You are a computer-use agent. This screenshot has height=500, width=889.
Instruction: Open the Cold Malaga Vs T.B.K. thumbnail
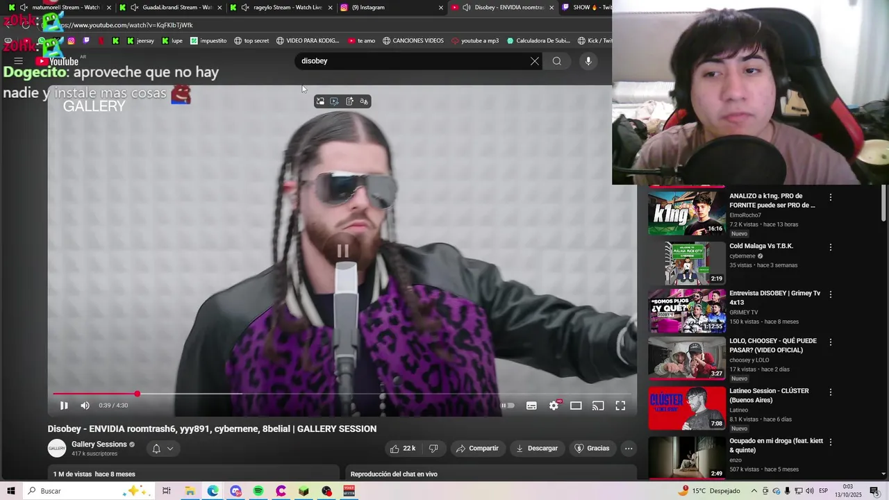click(x=687, y=262)
